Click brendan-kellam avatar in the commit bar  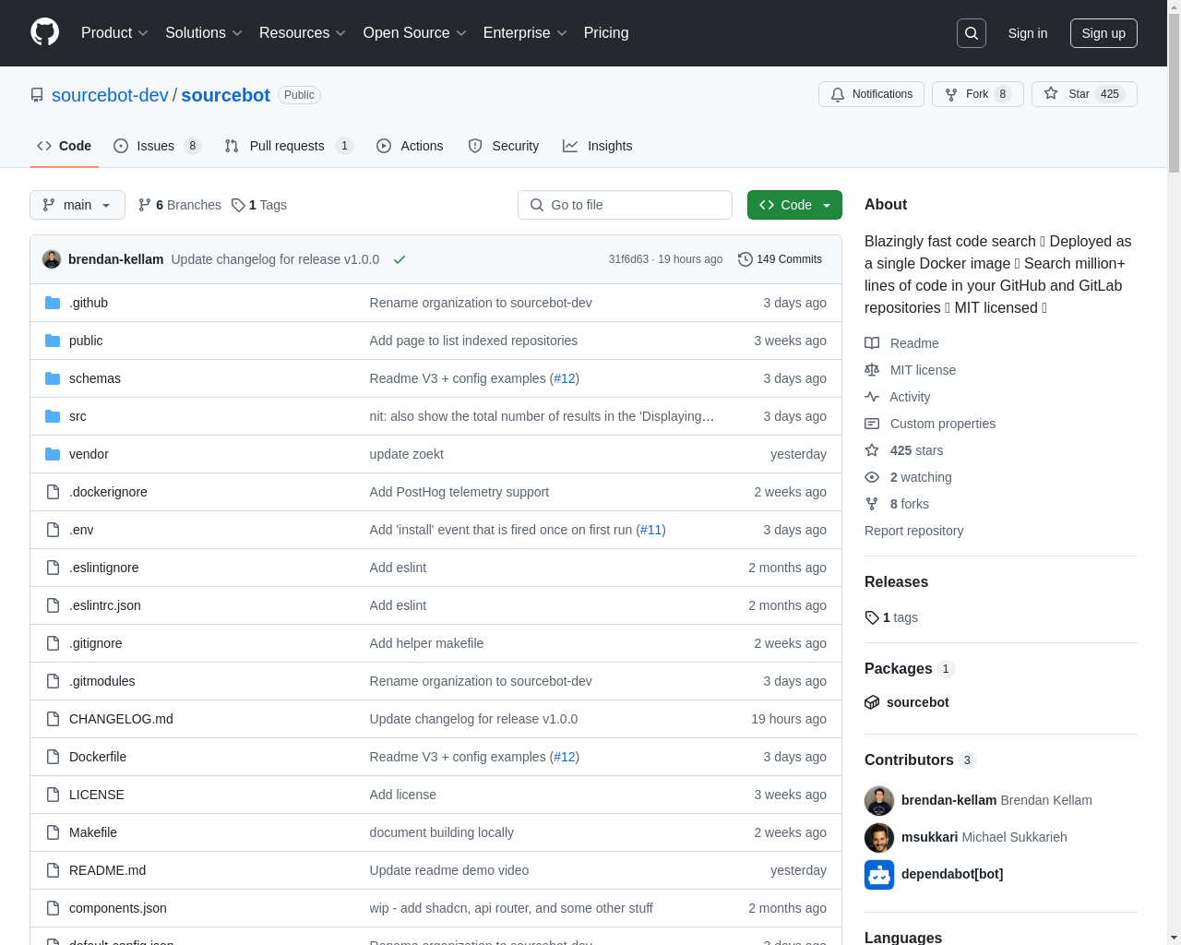point(52,259)
